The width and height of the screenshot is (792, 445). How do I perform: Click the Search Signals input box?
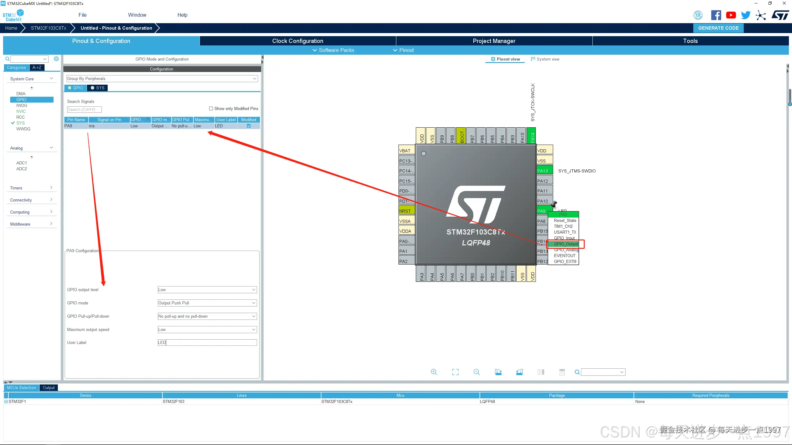tap(84, 109)
